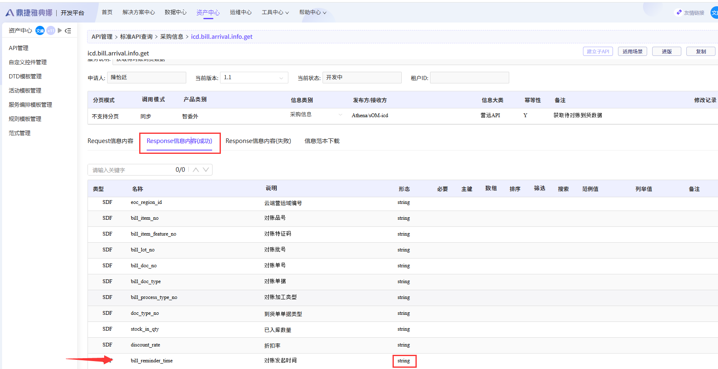Open the 工具中心 dropdown menu
Screen dimensions: 718x369
pos(275,13)
